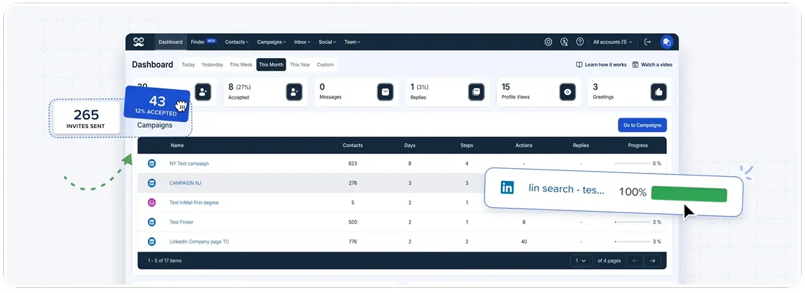Image resolution: width=805 pixels, height=293 pixels.
Task: Click the Watch a video link
Action: tap(652, 65)
